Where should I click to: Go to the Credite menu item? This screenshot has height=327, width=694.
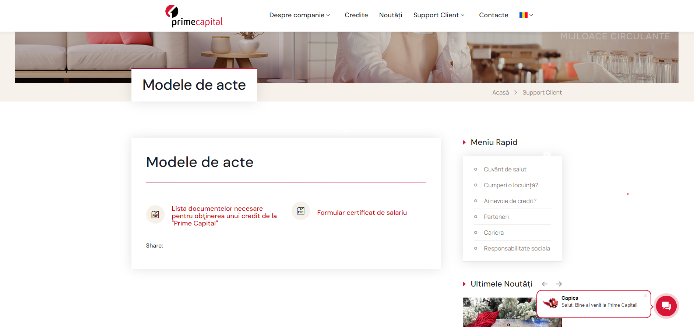click(x=356, y=15)
